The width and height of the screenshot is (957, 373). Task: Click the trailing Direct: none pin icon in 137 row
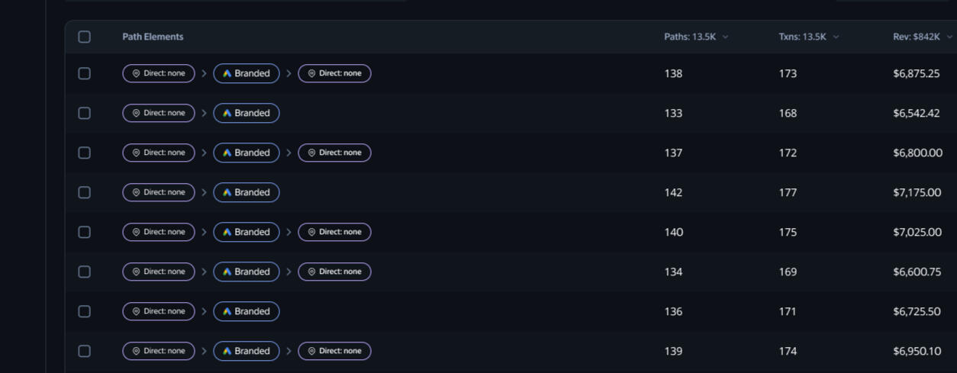(311, 153)
